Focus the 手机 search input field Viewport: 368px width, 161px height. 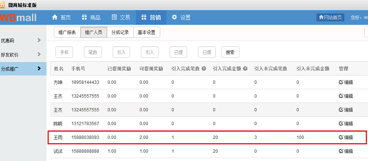tap(64, 52)
